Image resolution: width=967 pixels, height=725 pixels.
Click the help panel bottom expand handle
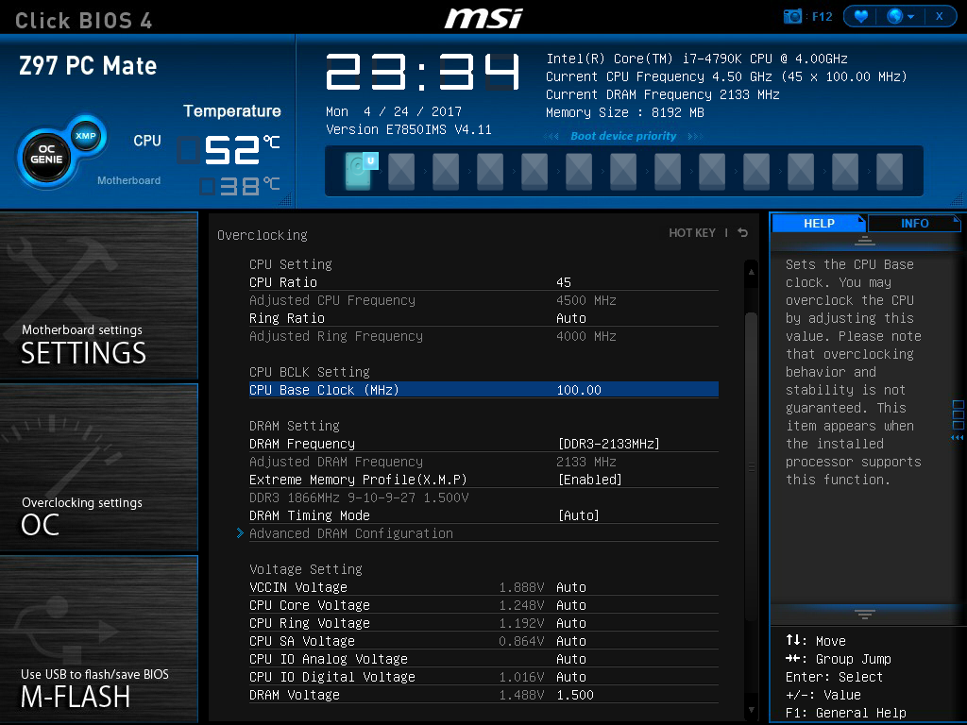coord(865,614)
